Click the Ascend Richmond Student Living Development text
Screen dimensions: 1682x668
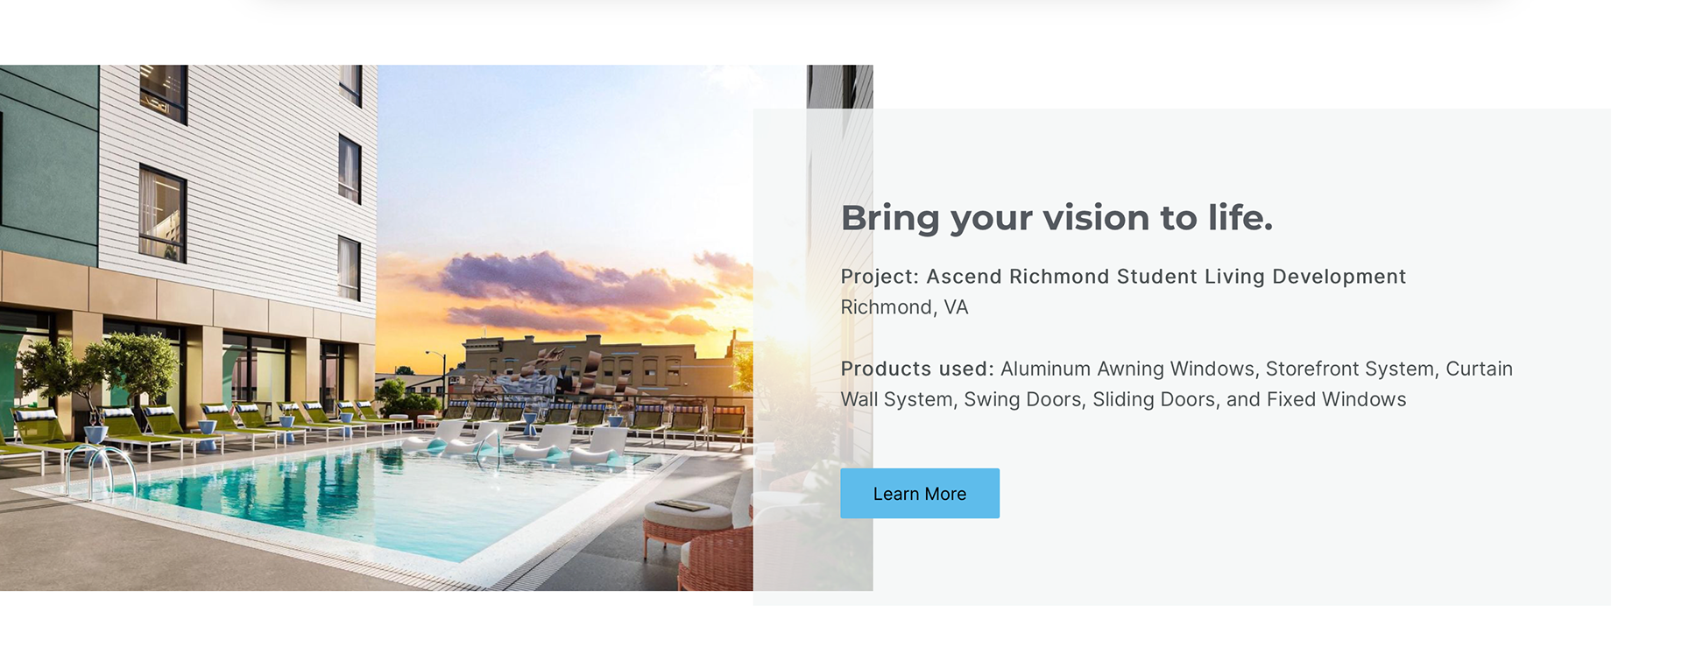(x=1165, y=277)
